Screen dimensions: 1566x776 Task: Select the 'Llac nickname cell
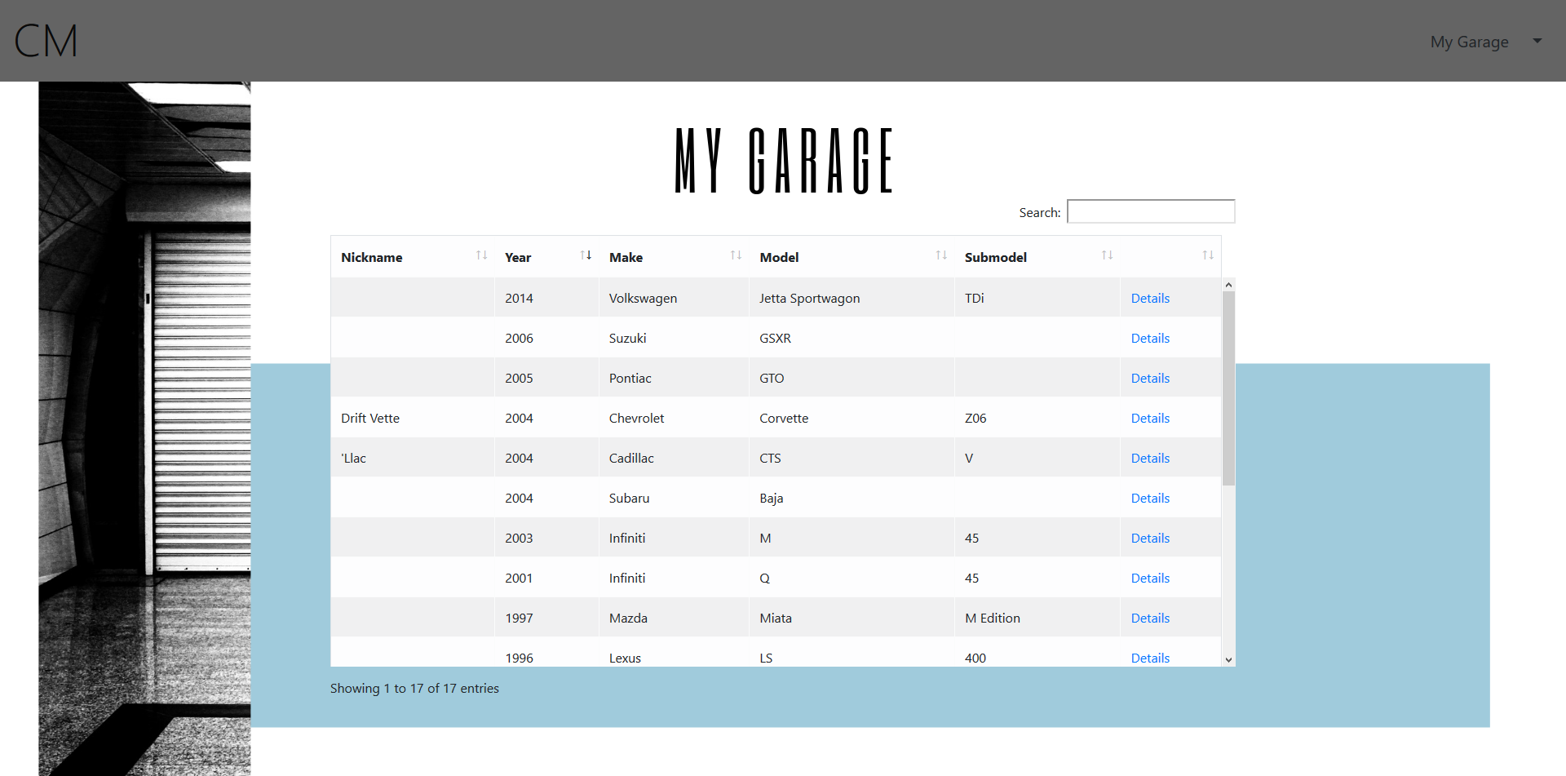click(x=413, y=458)
